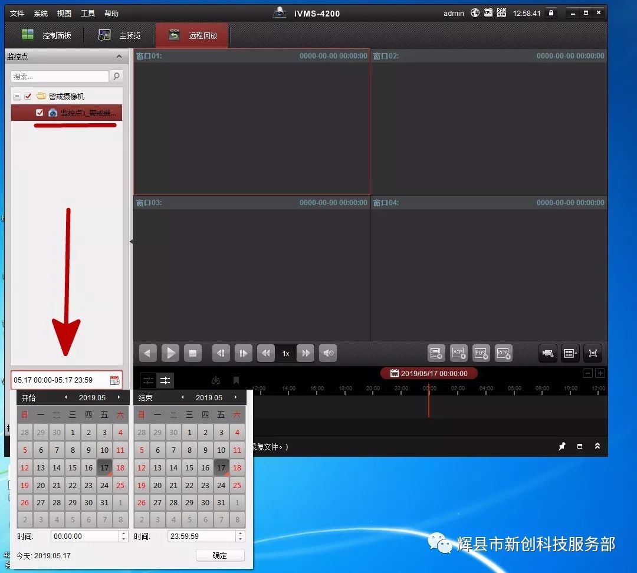Switch to the 控制面板 tab
Image resolution: width=637 pixels, height=573 pixels.
click(47, 35)
